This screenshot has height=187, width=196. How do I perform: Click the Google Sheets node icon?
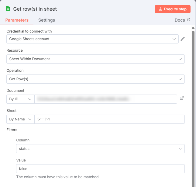[x=8, y=9]
